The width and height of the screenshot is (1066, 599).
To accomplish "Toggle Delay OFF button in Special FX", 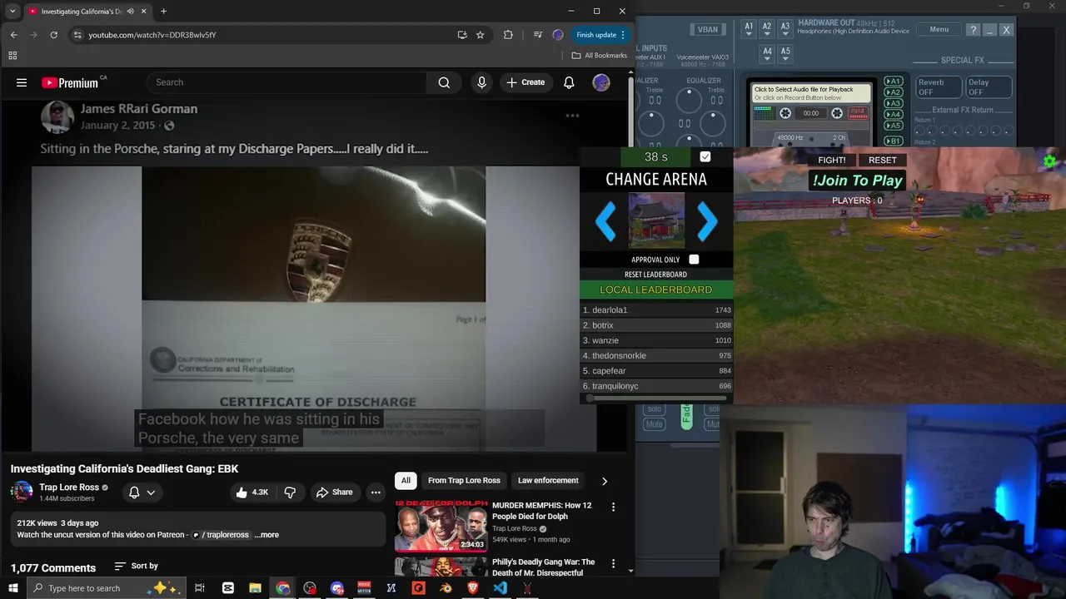I will coord(989,87).
